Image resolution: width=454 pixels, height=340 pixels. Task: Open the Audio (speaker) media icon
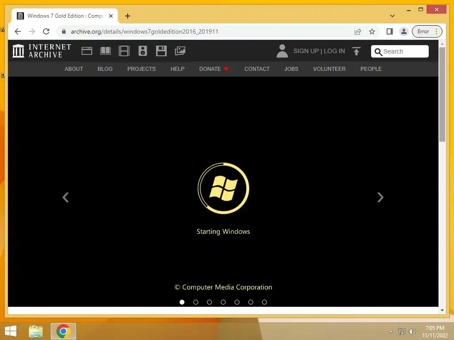coord(142,51)
